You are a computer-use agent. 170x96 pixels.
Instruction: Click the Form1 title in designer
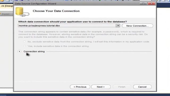tap(6, 14)
